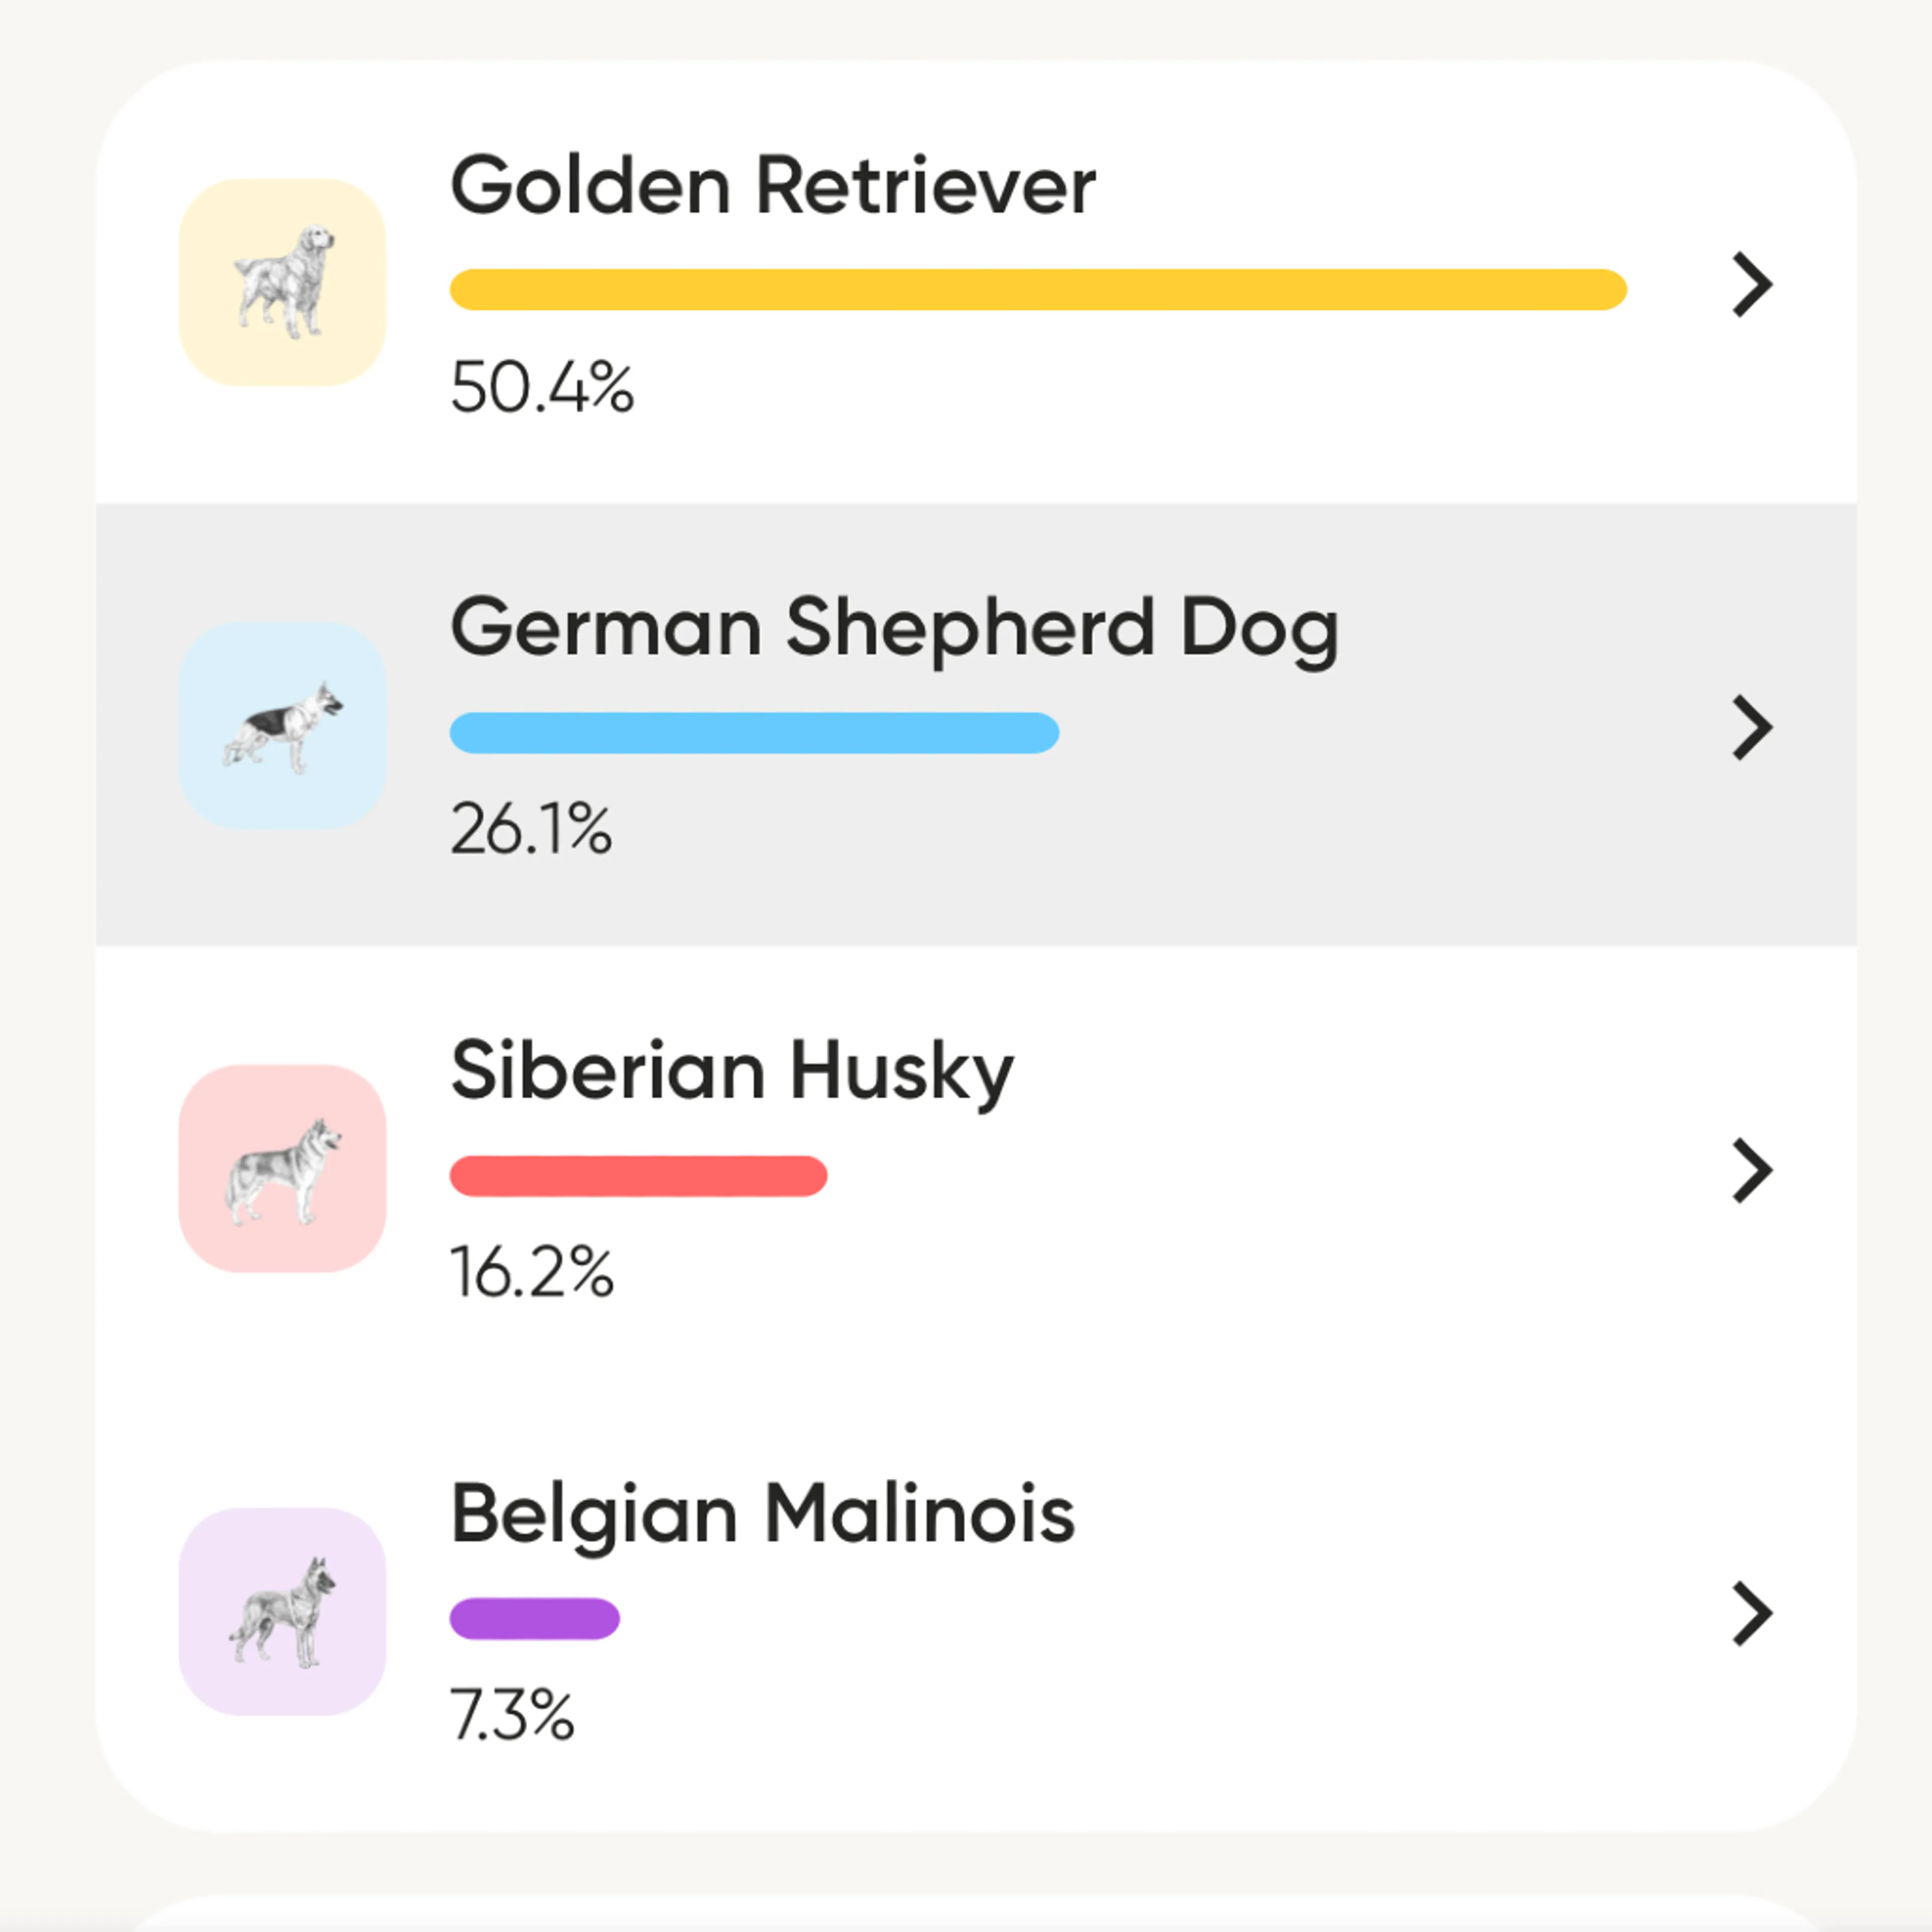1932x1932 pixels.
Task: Click the Golden Retriever breed icon
Action: click(x=283, y=283)
